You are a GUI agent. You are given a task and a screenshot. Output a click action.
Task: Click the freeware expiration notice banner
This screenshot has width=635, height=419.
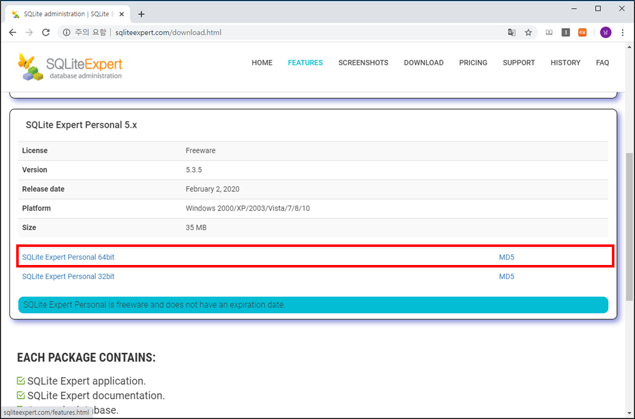click(313, 305)
